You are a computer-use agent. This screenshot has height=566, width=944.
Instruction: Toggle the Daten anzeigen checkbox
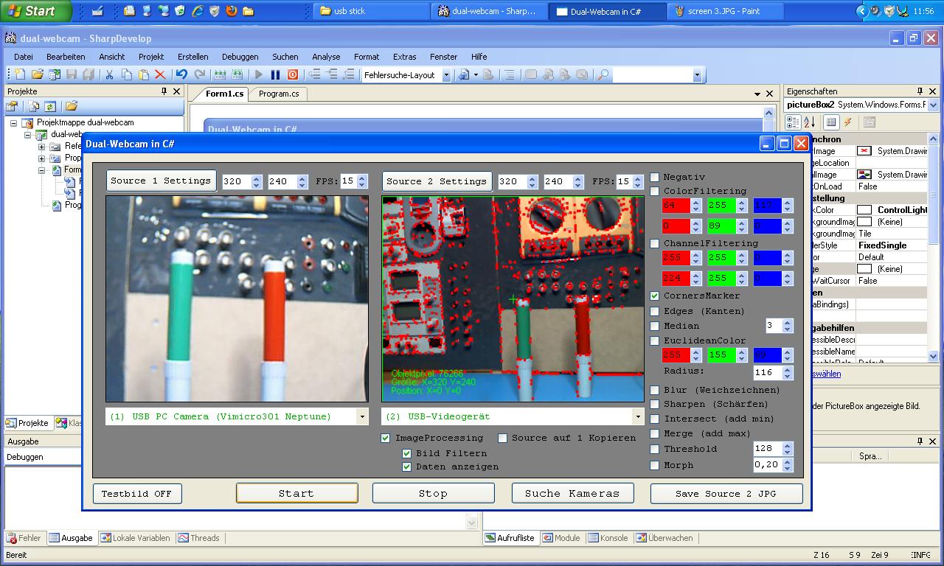pyautogui.click(x=406, y=467)
